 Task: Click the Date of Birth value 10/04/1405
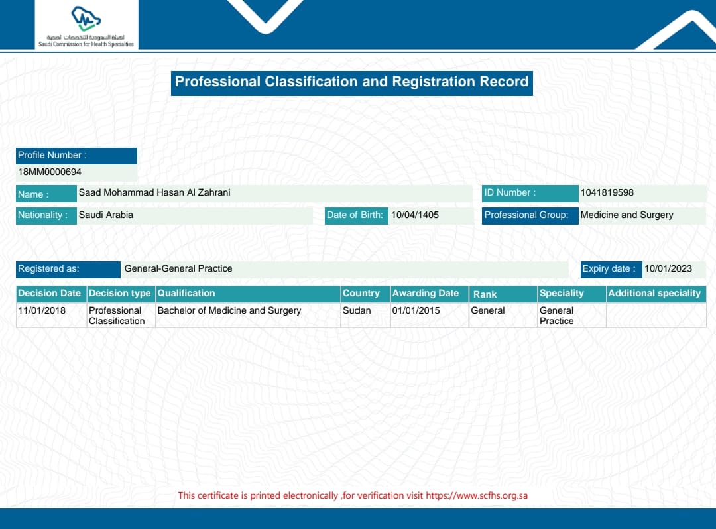point(415,215)
